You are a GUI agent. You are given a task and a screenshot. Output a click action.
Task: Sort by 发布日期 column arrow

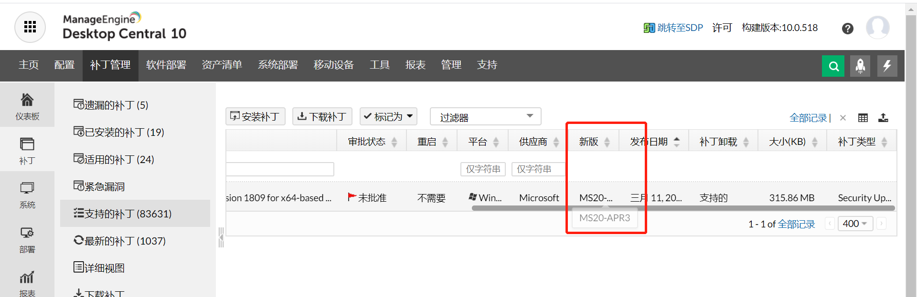(x=677, y=142)
